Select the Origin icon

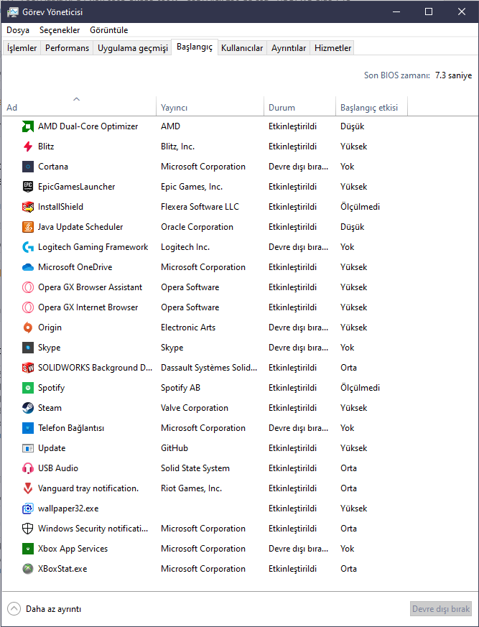coord(27,328)
